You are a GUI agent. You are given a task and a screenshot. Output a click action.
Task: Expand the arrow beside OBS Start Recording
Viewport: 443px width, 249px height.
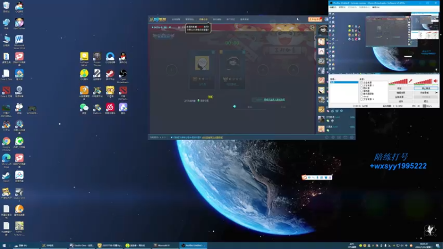pos(436,92)
